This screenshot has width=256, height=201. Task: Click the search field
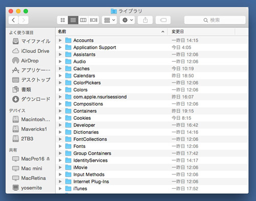click(x=215, y=20)
